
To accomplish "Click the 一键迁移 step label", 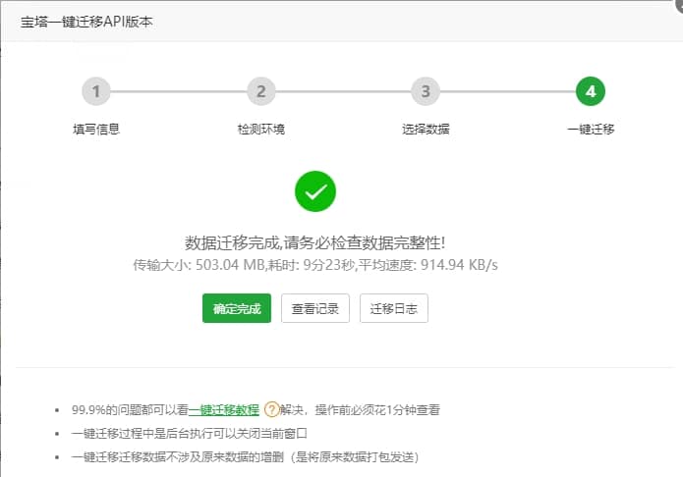I will tap(591, 130).
